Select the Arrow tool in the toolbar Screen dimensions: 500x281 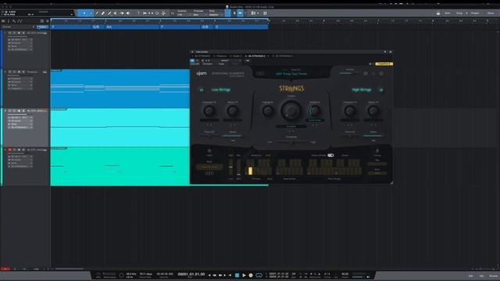84,13
